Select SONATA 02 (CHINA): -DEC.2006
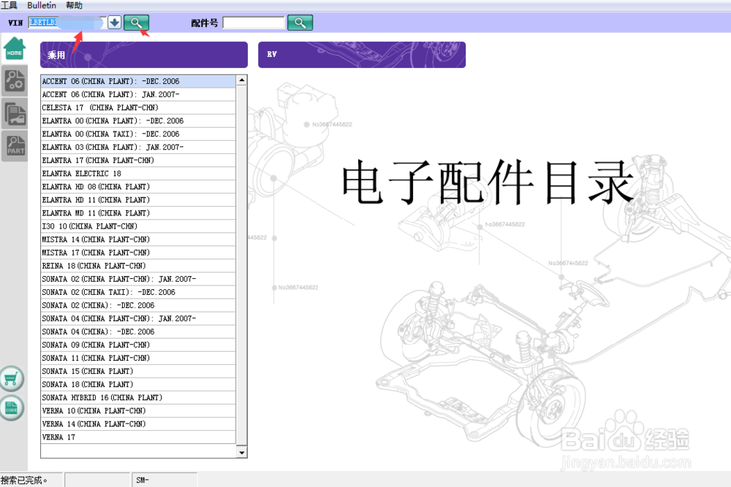Image resolution: width=731 pixels, height=487 pixels. click(x=138, y=305)
